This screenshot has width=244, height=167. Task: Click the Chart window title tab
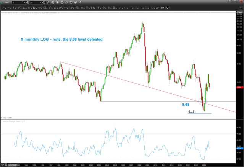pyautogui.click(x=5, y=3)
